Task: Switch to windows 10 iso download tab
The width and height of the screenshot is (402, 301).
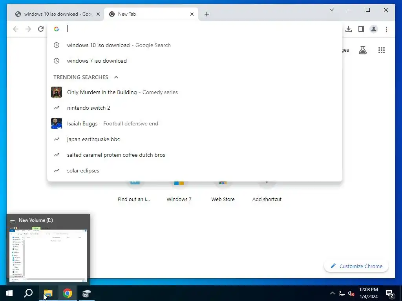Action: [x=56, y=14]
